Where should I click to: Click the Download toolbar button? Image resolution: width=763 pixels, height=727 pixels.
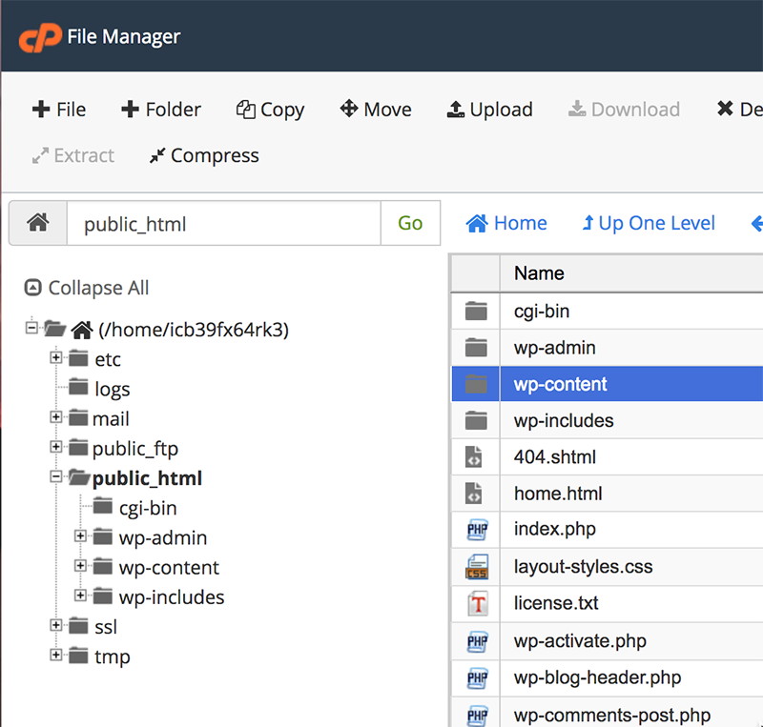click(624, 110)
